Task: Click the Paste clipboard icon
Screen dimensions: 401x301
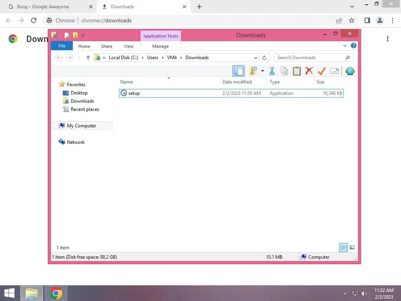Action: [297, 71]
